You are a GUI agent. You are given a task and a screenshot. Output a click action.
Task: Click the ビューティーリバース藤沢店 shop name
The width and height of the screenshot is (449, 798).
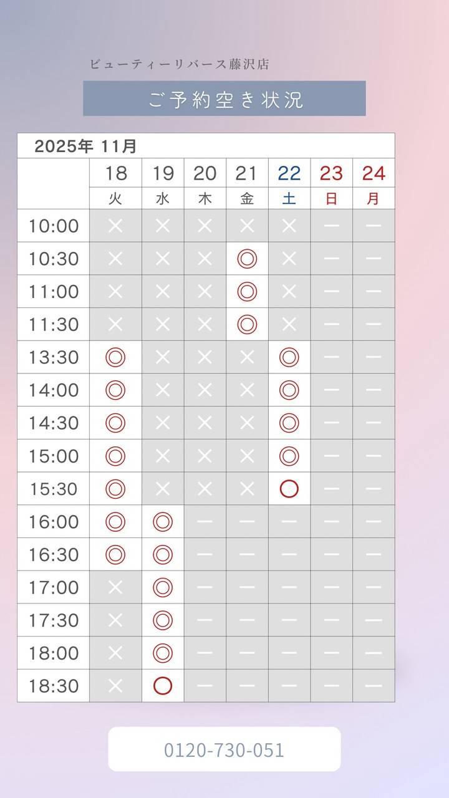[180, 64]
